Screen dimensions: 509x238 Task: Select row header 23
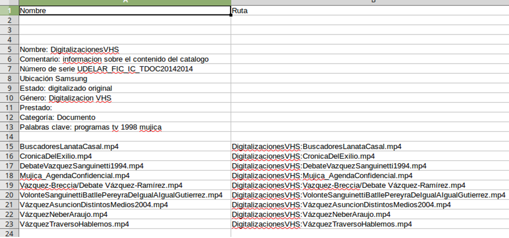9,224
